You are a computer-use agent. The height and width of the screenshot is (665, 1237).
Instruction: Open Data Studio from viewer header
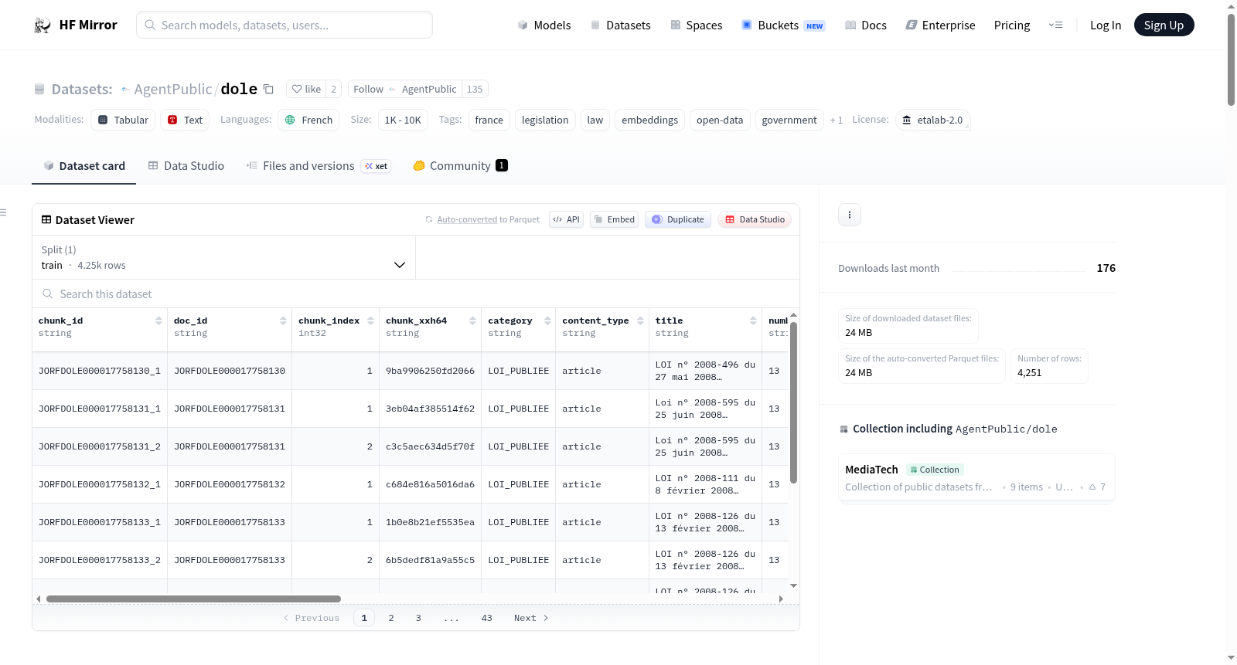pyautogui.click(x=755, y=219)
